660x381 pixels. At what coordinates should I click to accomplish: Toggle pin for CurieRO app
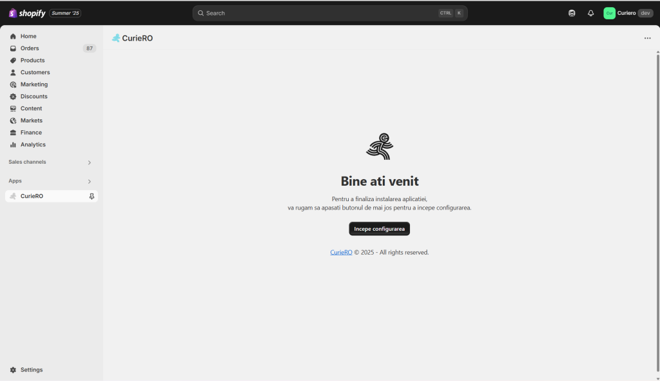[x=92, y=196]
